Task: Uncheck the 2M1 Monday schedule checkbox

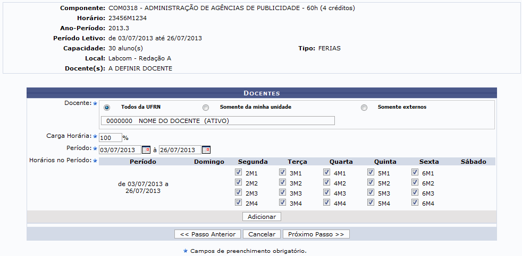Action: [239, 173]
